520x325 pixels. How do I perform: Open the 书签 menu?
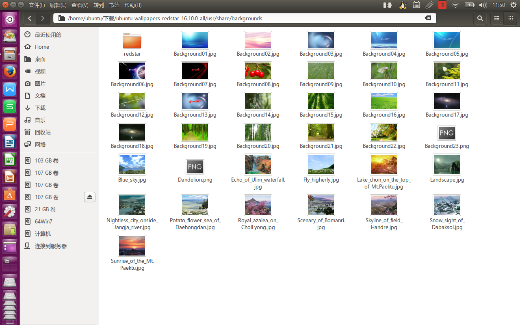click(x=114, y=5)
